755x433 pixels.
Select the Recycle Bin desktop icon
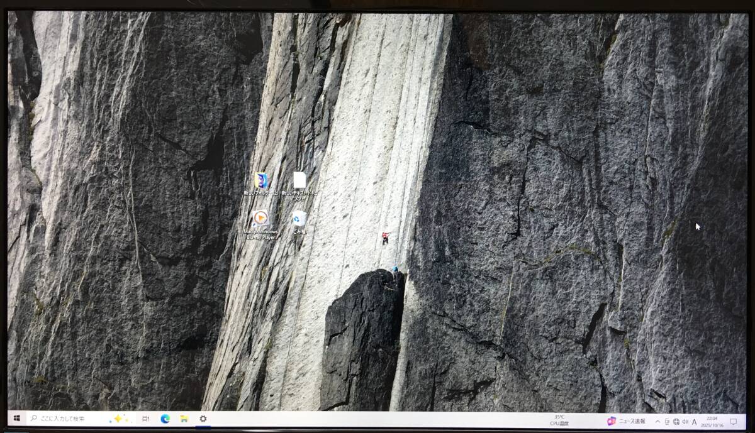(x=299, y=222)
